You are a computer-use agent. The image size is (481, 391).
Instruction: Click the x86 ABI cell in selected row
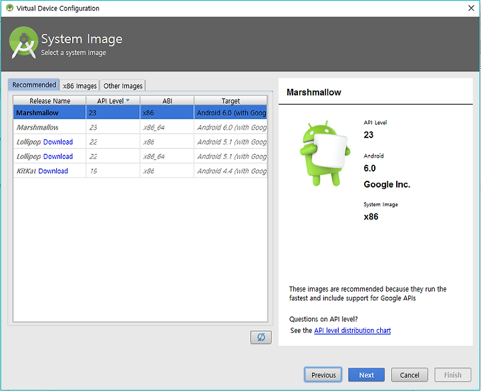point(167,113)
